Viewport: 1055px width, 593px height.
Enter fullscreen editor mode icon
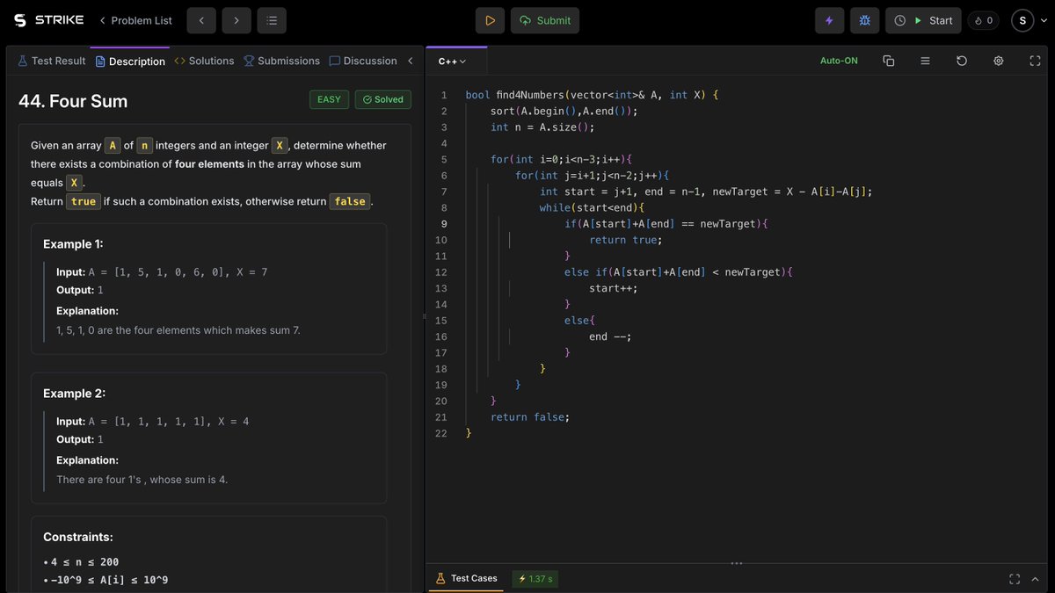(1035, 61)
